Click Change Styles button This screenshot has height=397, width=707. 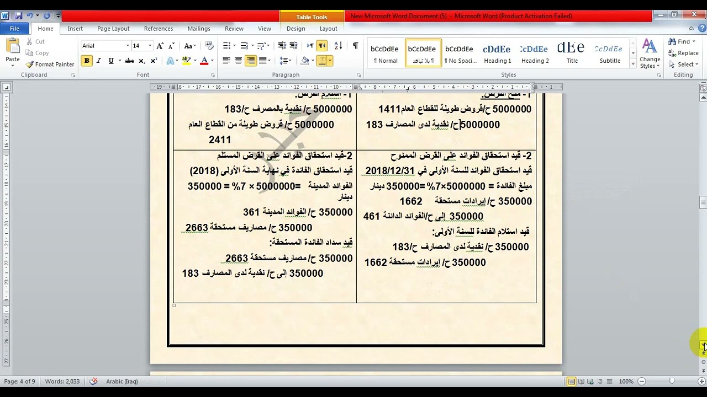pyautogui.click(x=650, y=54)
